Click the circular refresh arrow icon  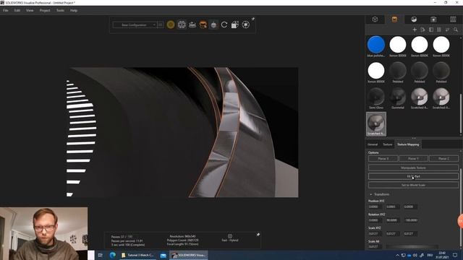224,25
